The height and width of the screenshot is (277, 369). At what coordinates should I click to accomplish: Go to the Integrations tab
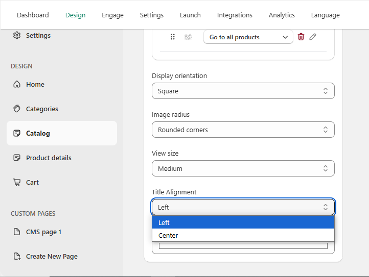click(x=235, y=15)
